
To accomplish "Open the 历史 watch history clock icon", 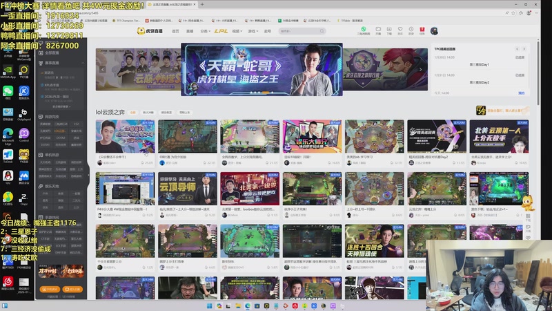I will click(411, 30).
